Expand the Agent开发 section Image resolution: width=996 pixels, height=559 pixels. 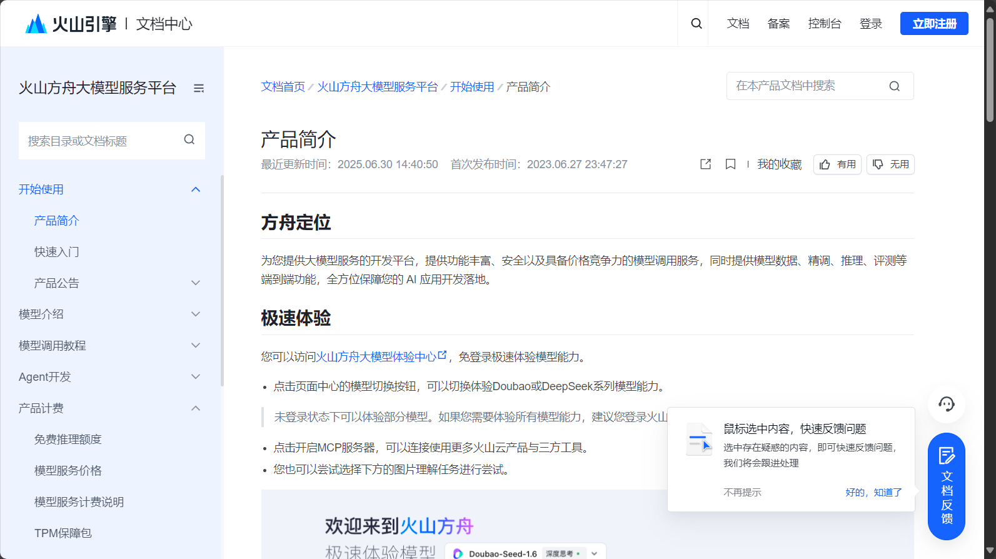coord(196,377)
